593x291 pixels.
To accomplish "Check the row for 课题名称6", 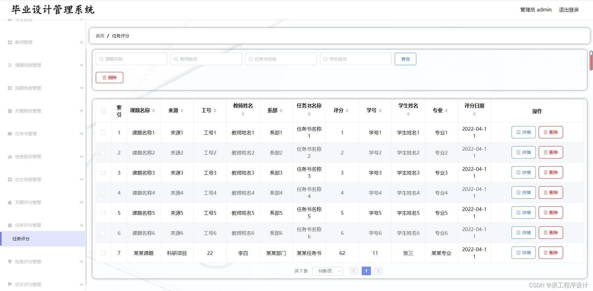I will [103, 233].
